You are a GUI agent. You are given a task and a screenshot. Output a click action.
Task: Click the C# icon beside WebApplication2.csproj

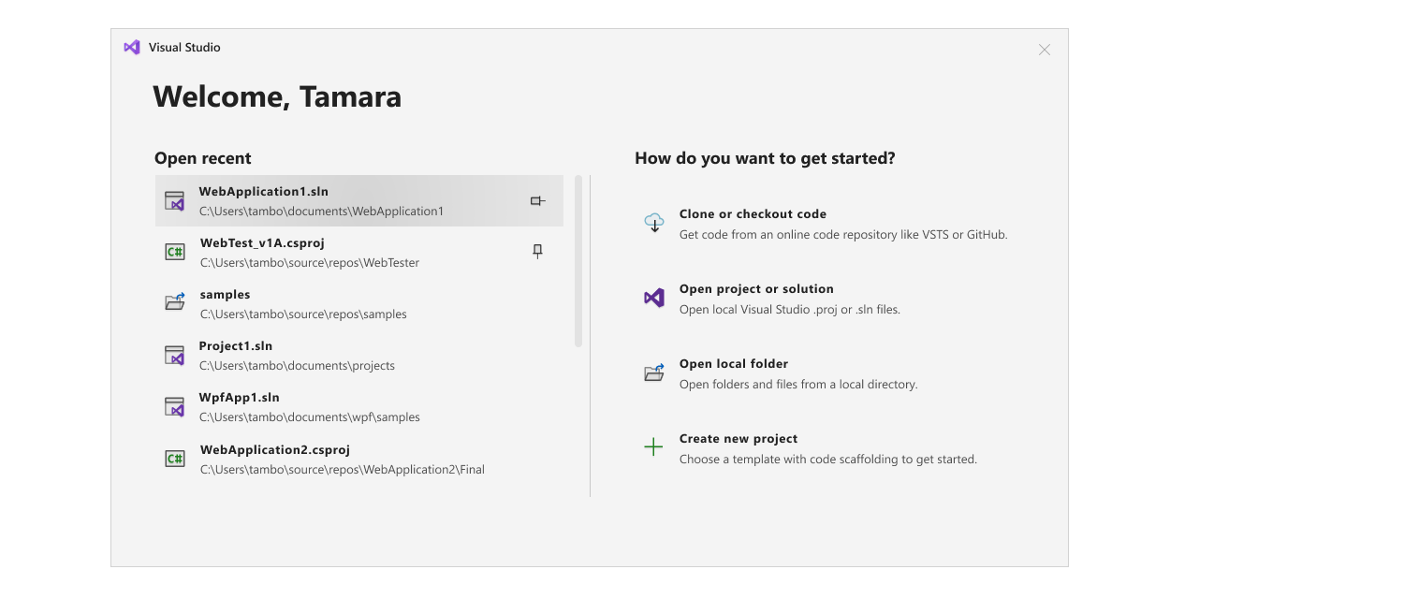[174, 459]
